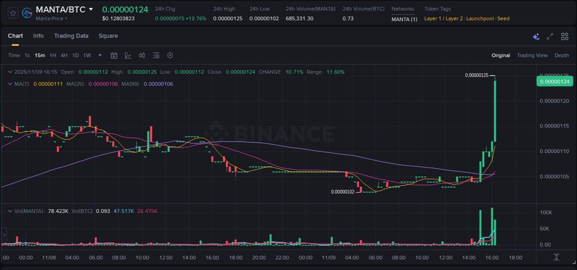Expand the extra timeframe dropdown arrow beside 1W

pyautogui.click(x=99, y=55)
